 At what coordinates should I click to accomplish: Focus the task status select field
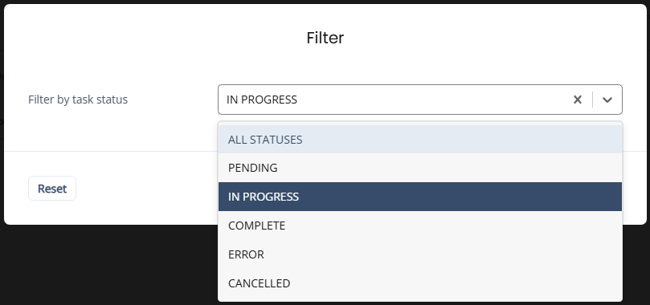420,100
